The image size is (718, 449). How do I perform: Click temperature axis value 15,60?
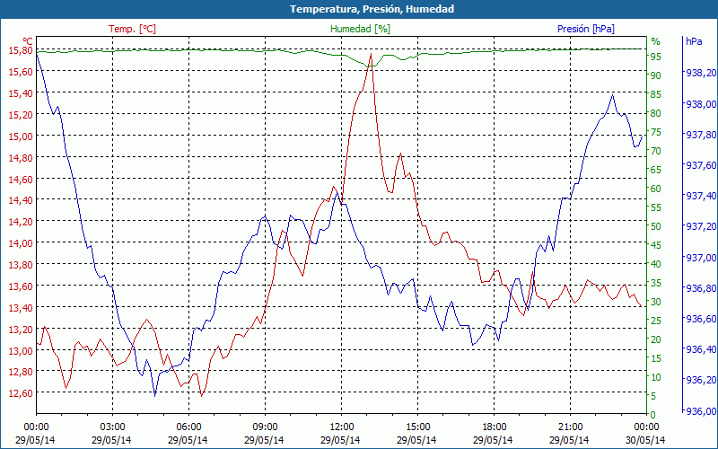(21, 72)
